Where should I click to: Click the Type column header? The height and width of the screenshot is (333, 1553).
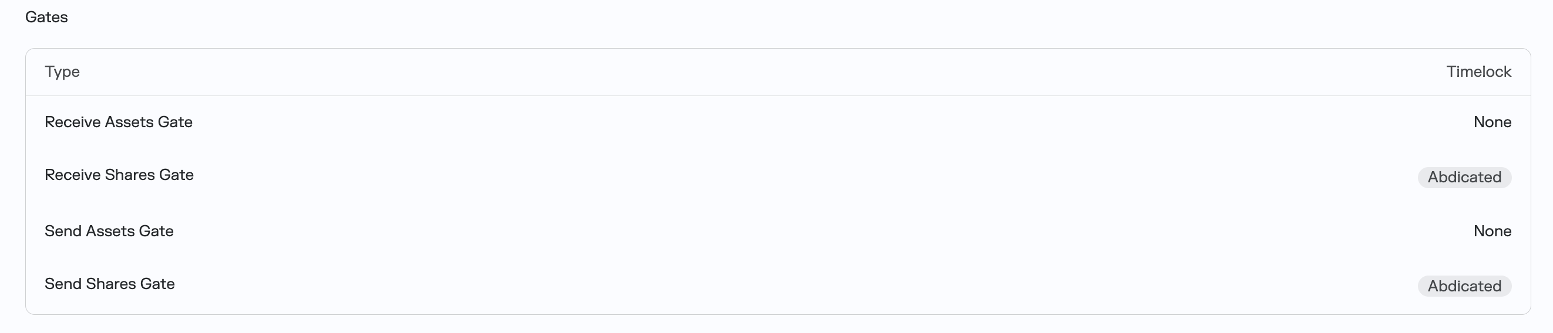(x=62, y=72)
